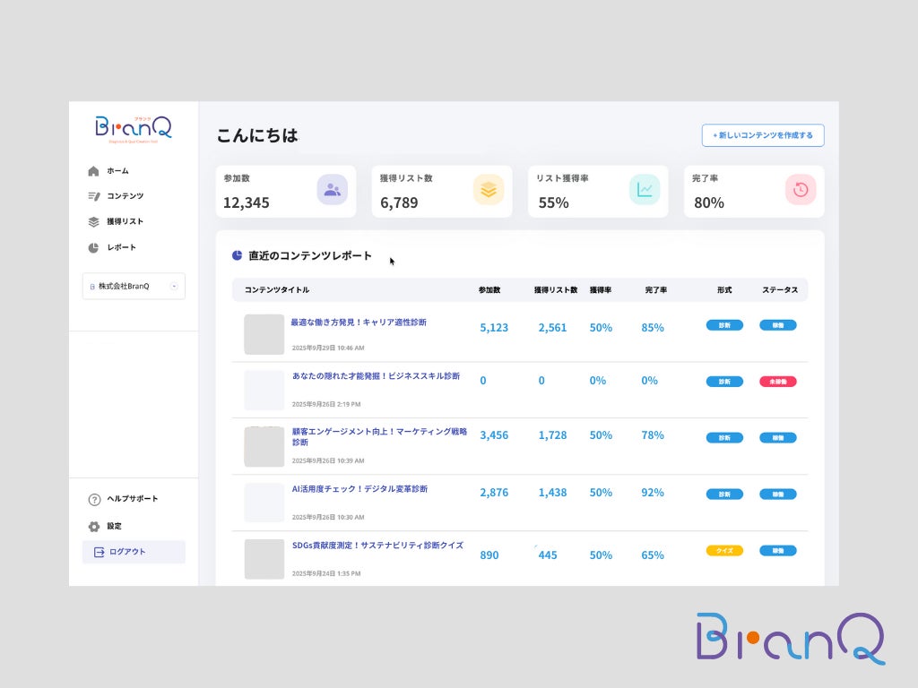Screen dimensions: 918x688
Task: Click the yellow クイズ format badge
Action: [x=724, y=551]
